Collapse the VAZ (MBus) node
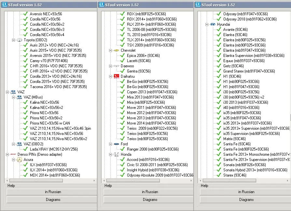291x211 pixels. (14, 97)
